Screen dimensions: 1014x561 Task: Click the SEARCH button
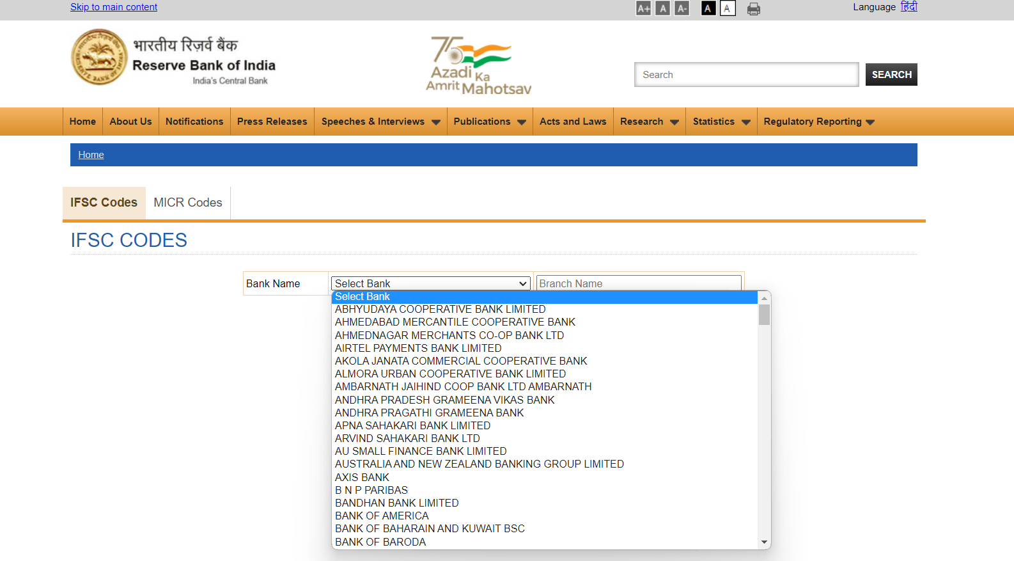891,74
